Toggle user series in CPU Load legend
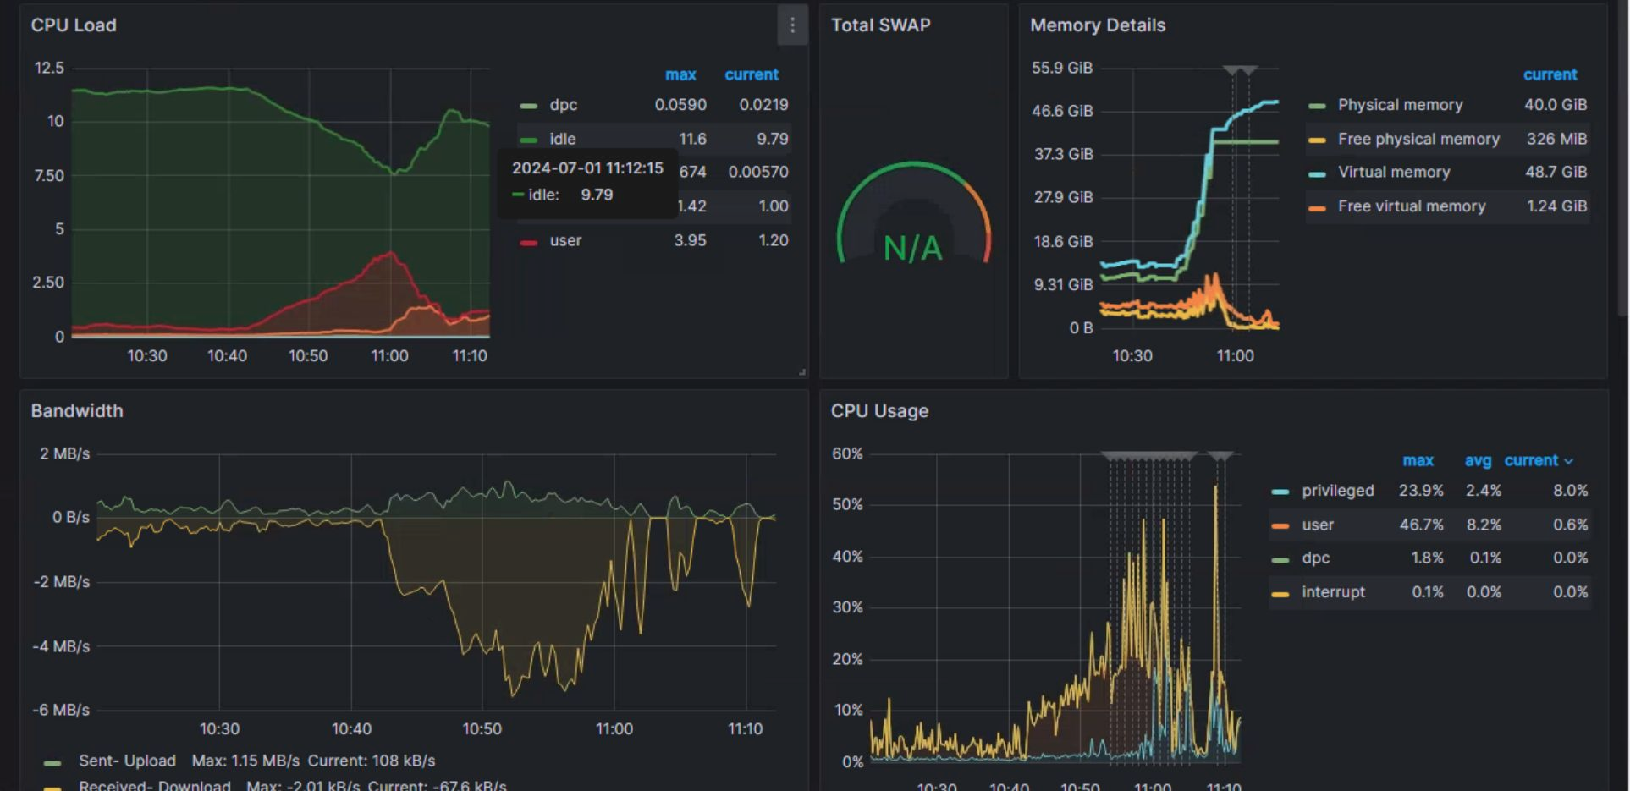 click(x=565, y=240)
